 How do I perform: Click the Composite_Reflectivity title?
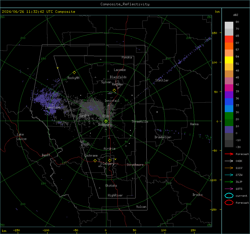(x=125, y=4)
